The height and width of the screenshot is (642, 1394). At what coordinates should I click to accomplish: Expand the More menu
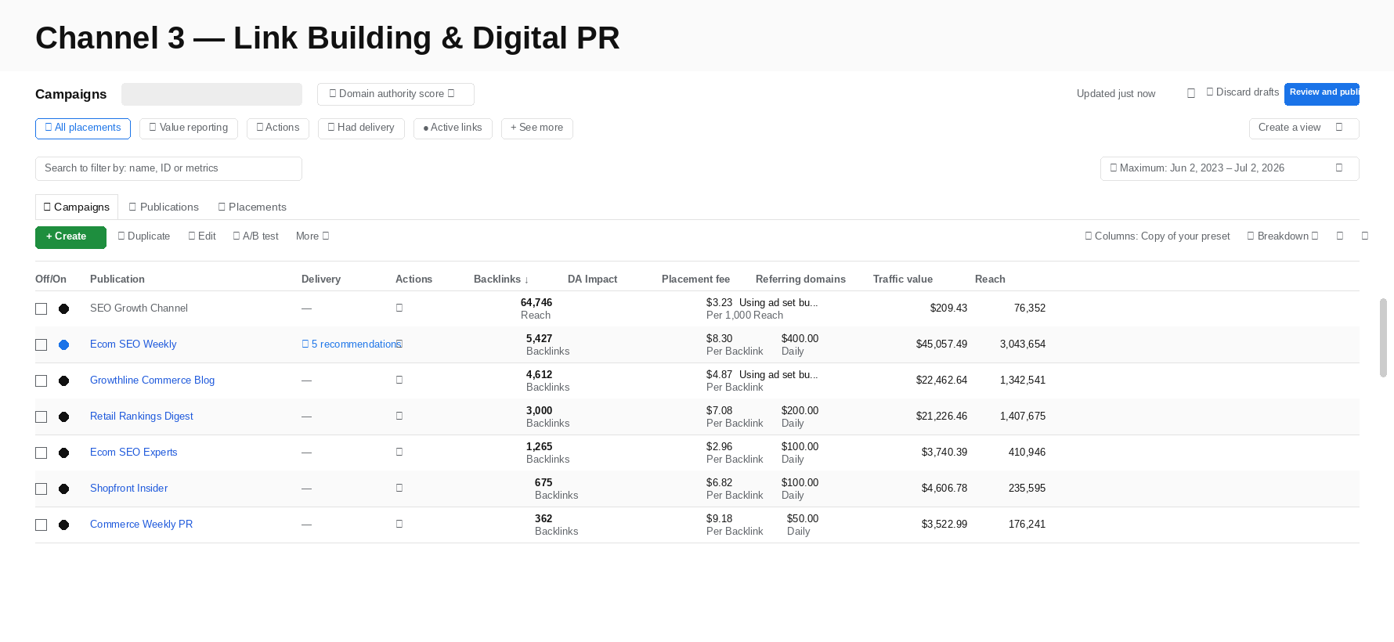(312, 236)
